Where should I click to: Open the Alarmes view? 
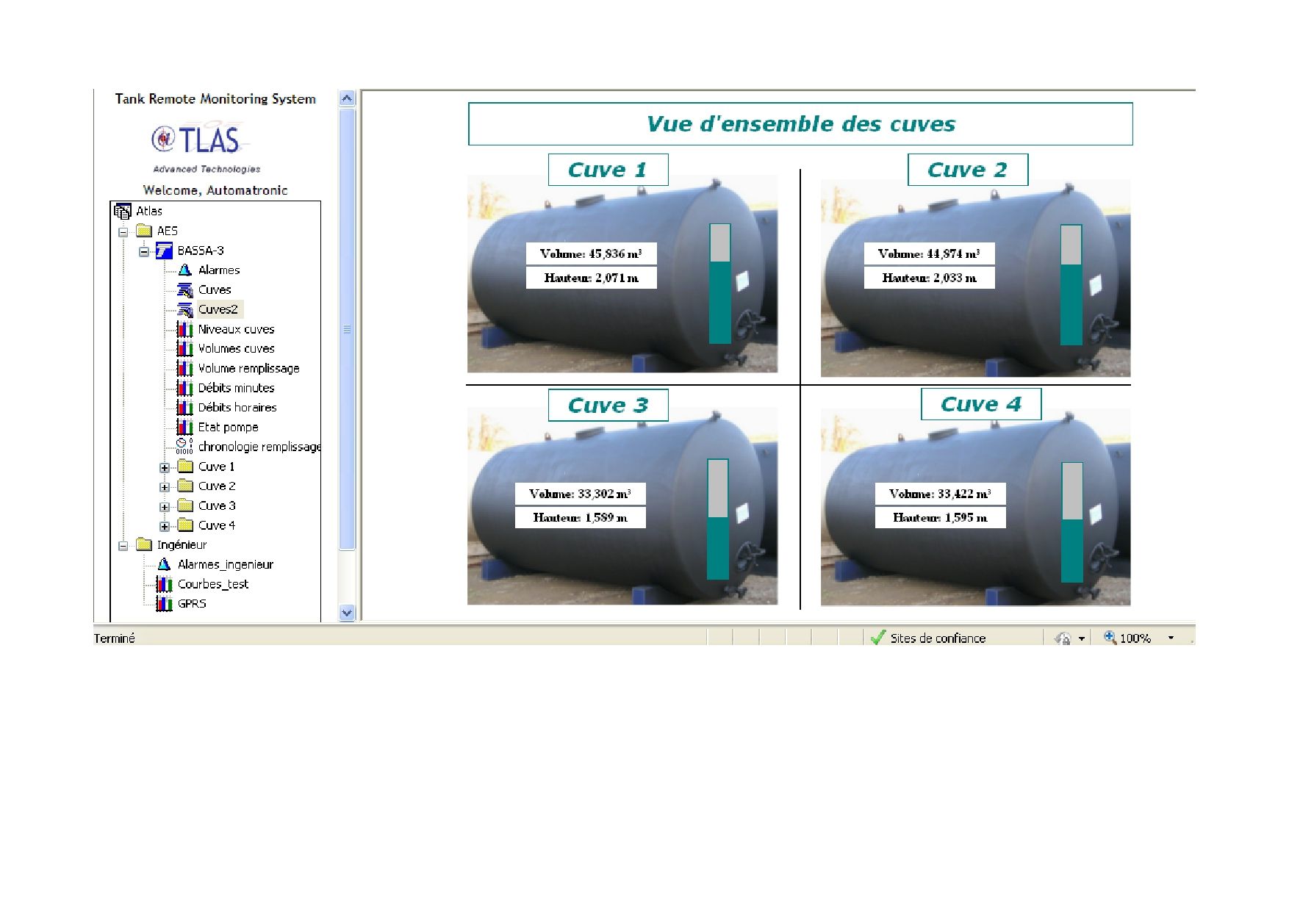[x=219, y=270]
